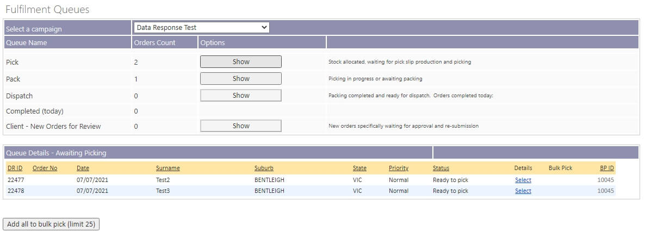Viewport: 645px width, 232px height.
Task: Show orders in the Pick queue
Action: (x=240, y=62)
